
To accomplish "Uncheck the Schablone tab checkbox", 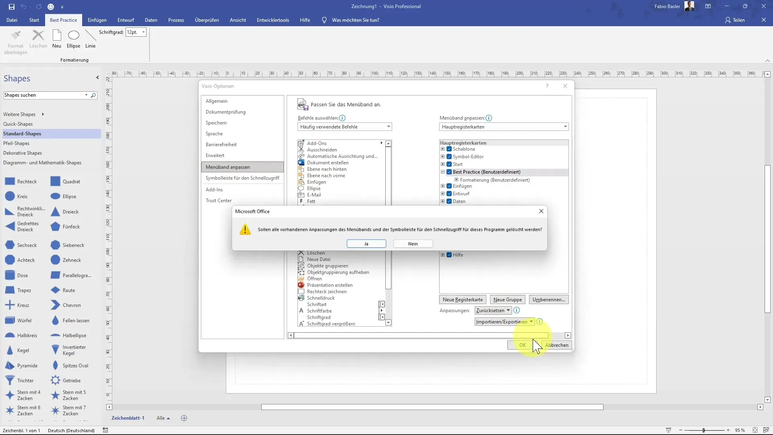I will (x=449, y=149).
